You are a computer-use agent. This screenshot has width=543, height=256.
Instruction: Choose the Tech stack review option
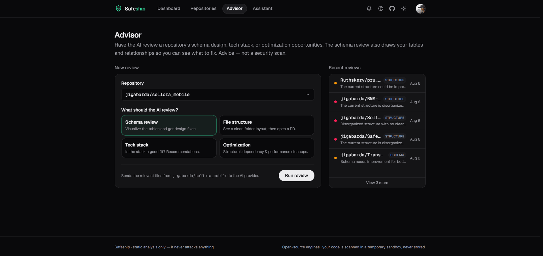coord(169,148)
